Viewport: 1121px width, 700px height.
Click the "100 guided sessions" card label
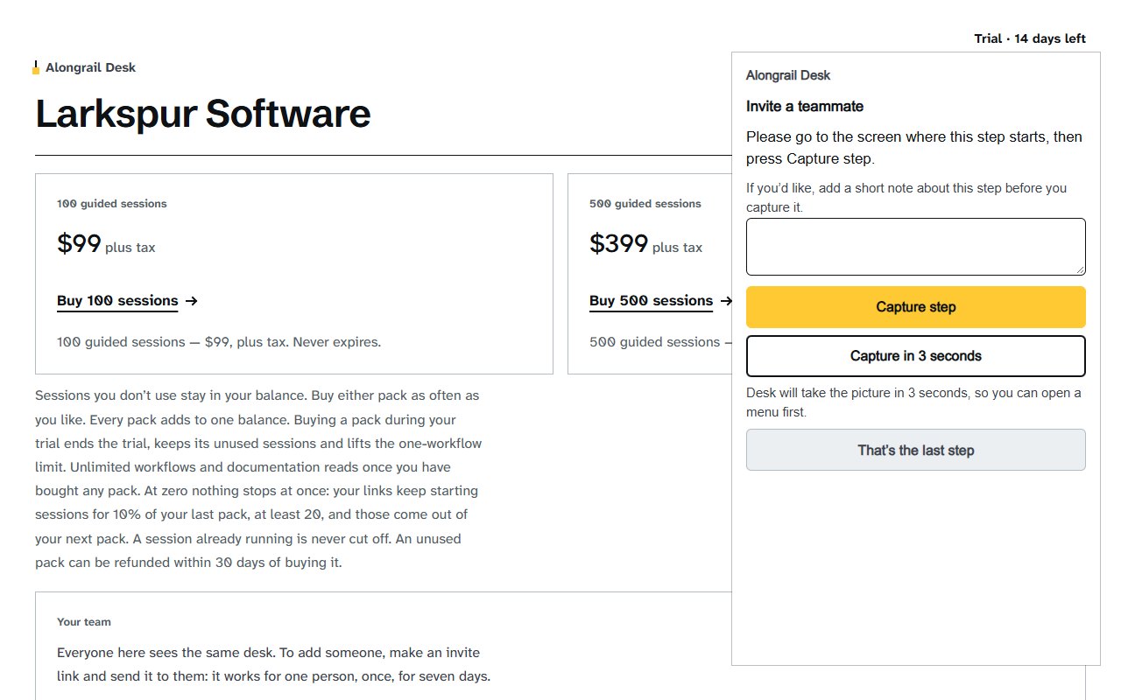tap(112, 204)
